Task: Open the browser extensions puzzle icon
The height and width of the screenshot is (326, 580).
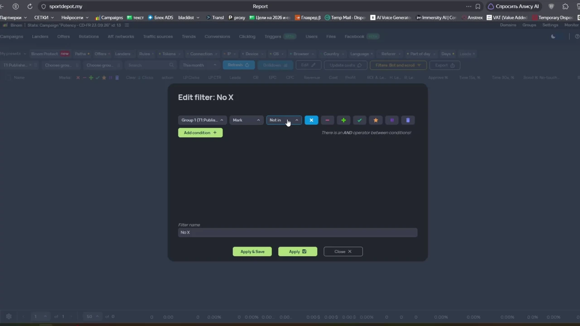Action: [x=565, y=6]
